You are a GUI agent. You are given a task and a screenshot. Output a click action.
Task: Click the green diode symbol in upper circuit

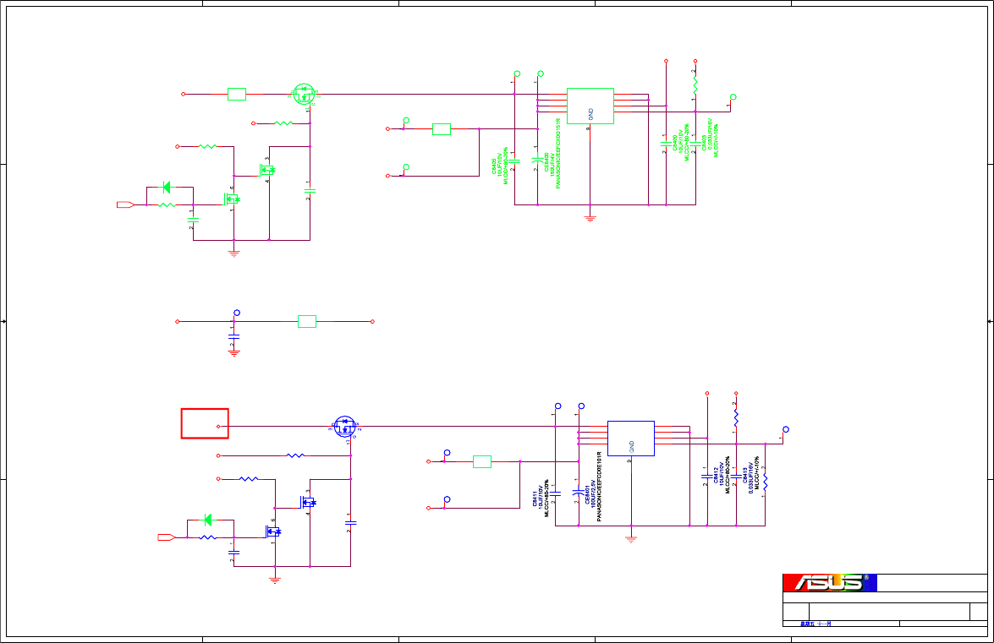[167, 188]
